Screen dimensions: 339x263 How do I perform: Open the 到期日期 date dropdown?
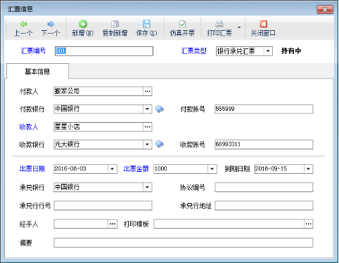[x=309, y=169]
